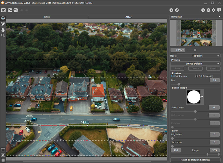This screenshot has height=163, width=223.
Task: Click the Range maximum field 255
Action: point(214,150)
